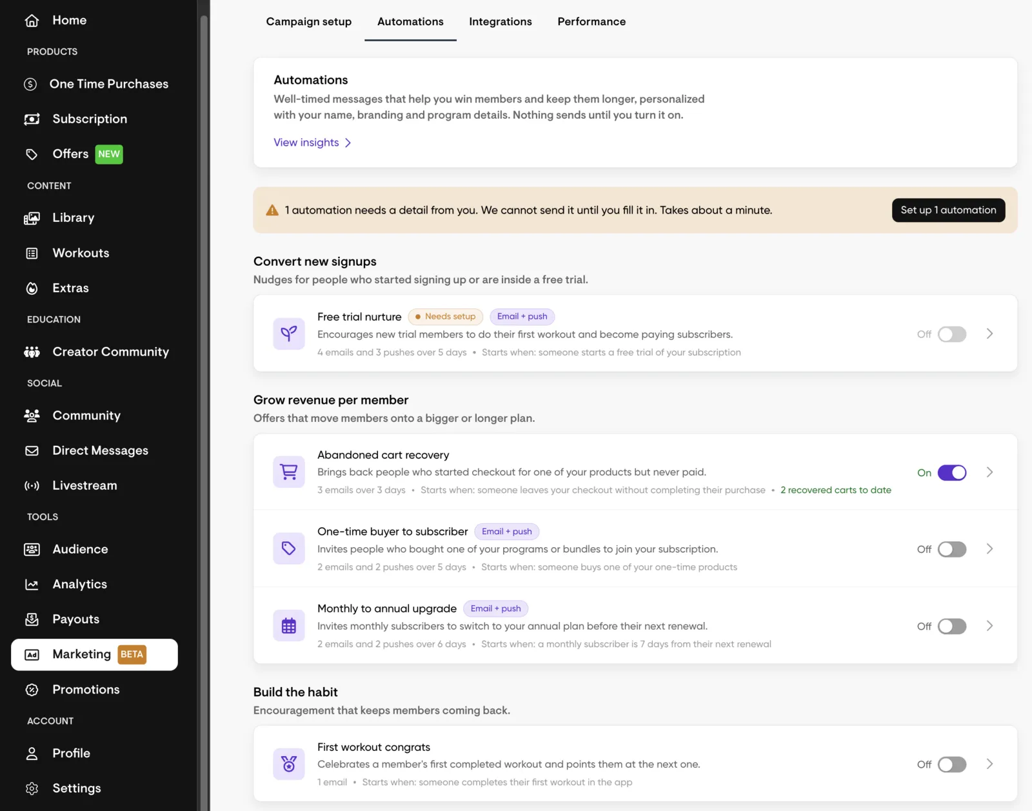Open the View insights link
Viewport: 1032px width, 811px height.
pos(306,143)
